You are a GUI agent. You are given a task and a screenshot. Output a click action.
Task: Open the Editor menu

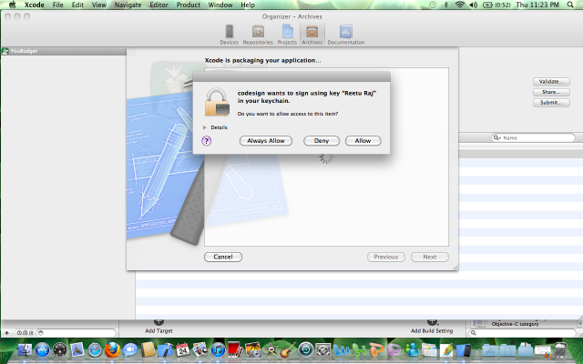coord(159,5)
